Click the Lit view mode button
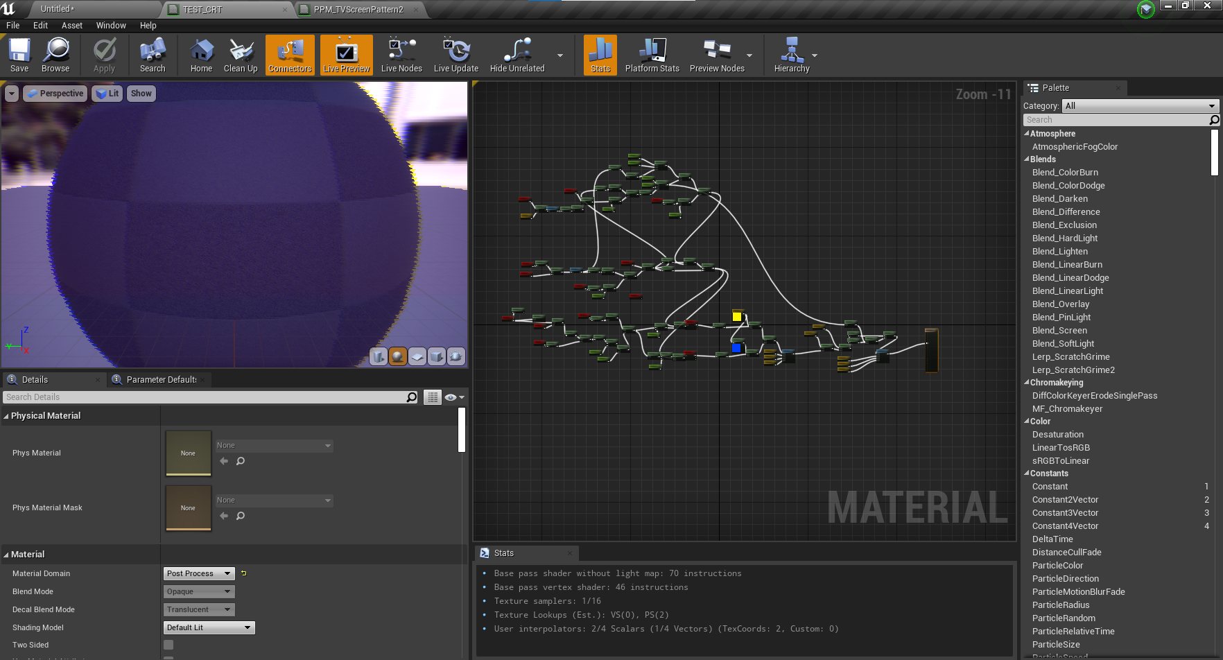 107,94
